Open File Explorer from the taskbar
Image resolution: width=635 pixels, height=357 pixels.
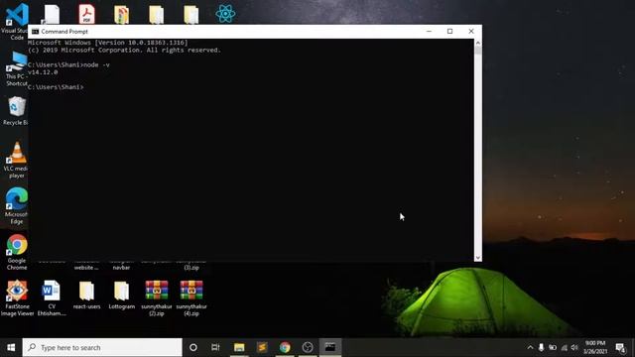tap(239, 347)
